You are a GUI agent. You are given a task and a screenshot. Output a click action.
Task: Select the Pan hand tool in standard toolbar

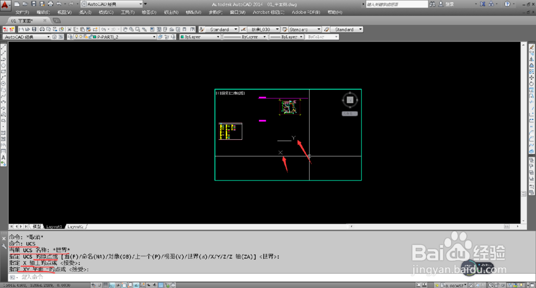pyautogui.click(x=125, y=29)
